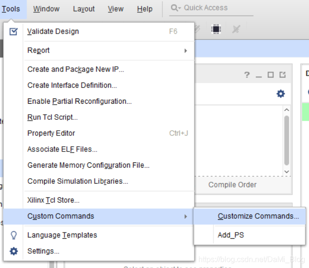Select Validate Design menu entry
Image resolution: width=309 pixels, height=268 pixels.
[109, 31]
